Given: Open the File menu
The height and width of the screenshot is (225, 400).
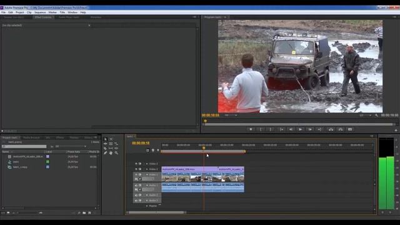Looking at the screenshot, I should (x=3, y=12).
